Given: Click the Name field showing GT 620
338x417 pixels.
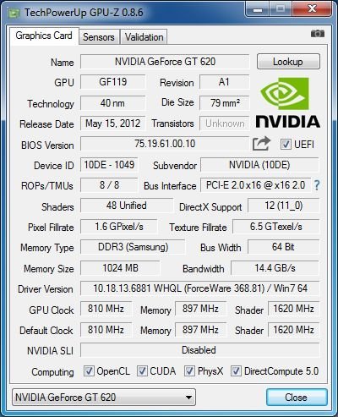Looking at the screenshot, I should tap(165, 62).
